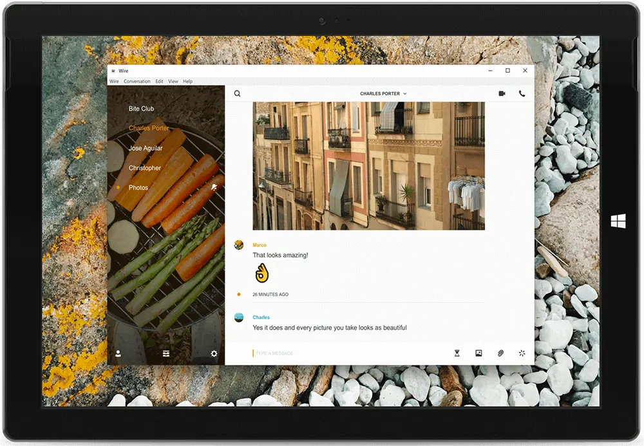Start a video call with Charles Porter

502,93
